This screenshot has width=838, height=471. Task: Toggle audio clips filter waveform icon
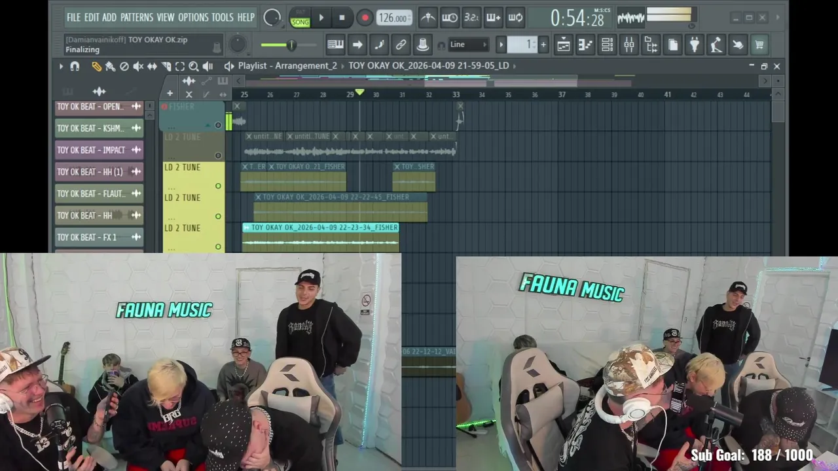99,92
